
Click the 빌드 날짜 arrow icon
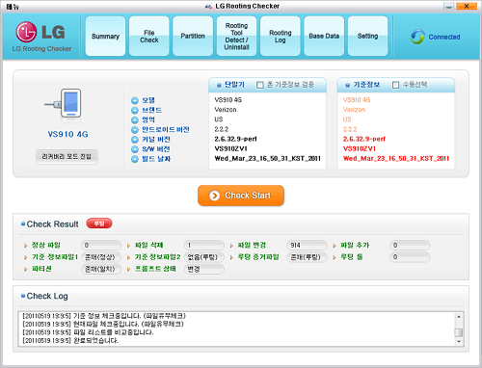(x=135, y=159)
